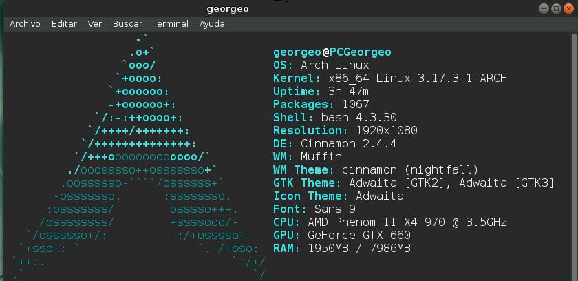Click the 'Uptime: 3h 47m' line
The image size is (578, 281).
coord(321,92)
